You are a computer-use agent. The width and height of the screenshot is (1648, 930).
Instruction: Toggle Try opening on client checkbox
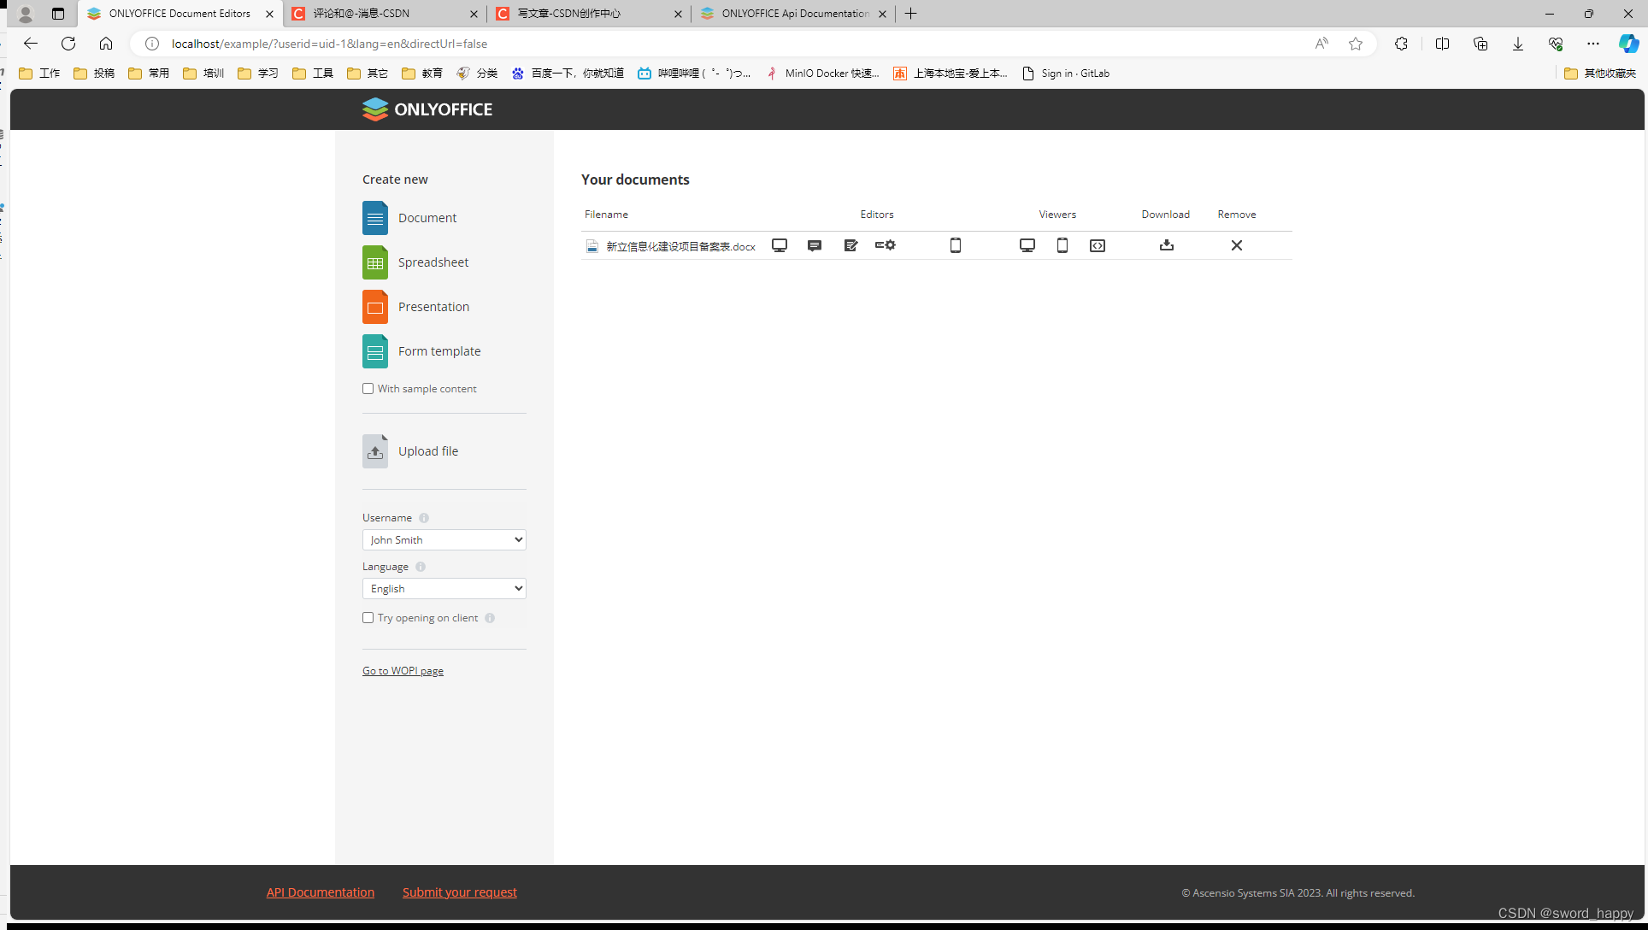tap(368, 618)
